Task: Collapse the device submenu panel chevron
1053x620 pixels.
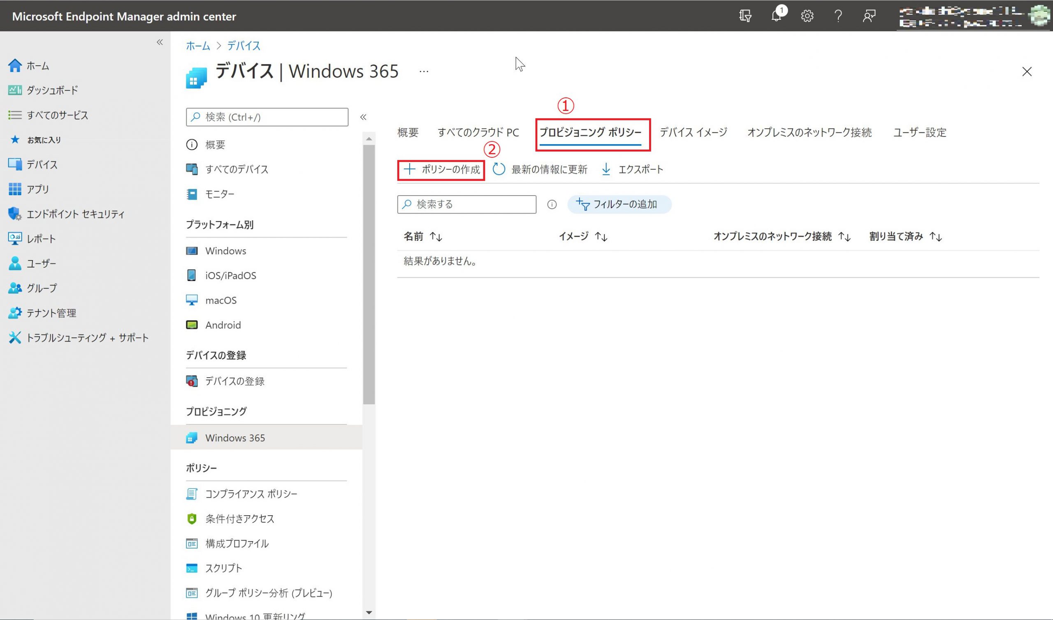Action: [363, 117]
